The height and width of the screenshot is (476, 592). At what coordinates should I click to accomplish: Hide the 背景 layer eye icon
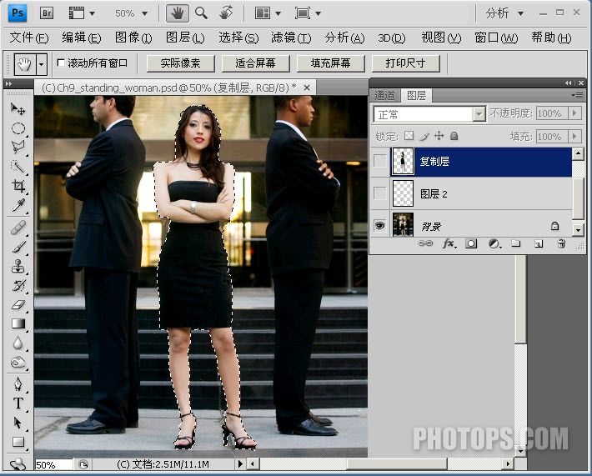(x=380, y=226)
